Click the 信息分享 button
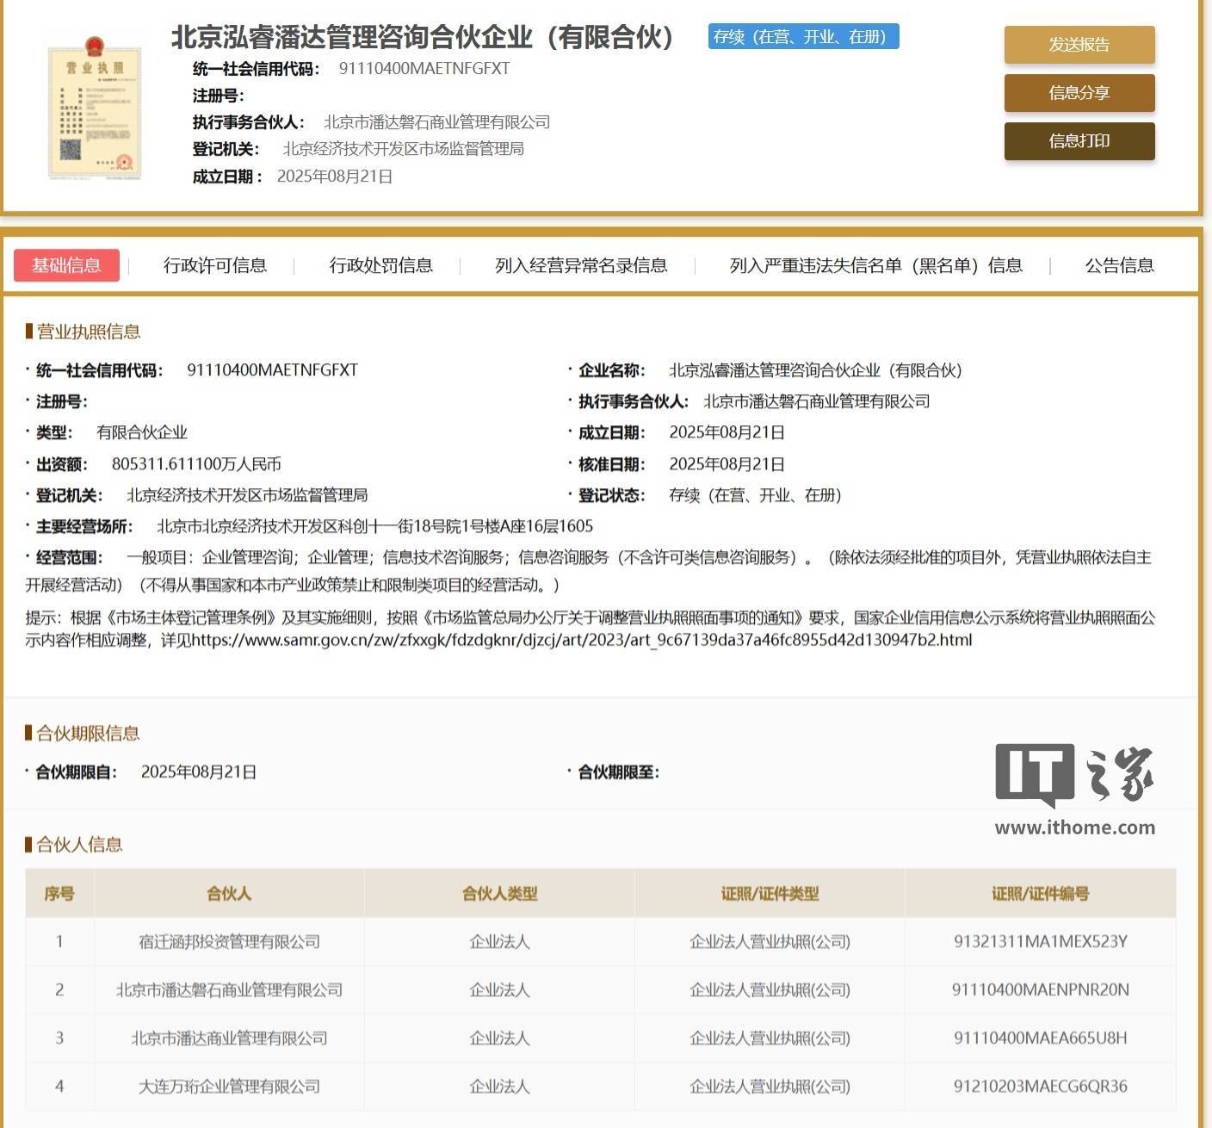 pyautogui.click(x=1079, y=93)
